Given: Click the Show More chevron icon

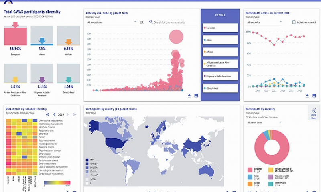Looking at the screenshot, I should coord(314,111).
